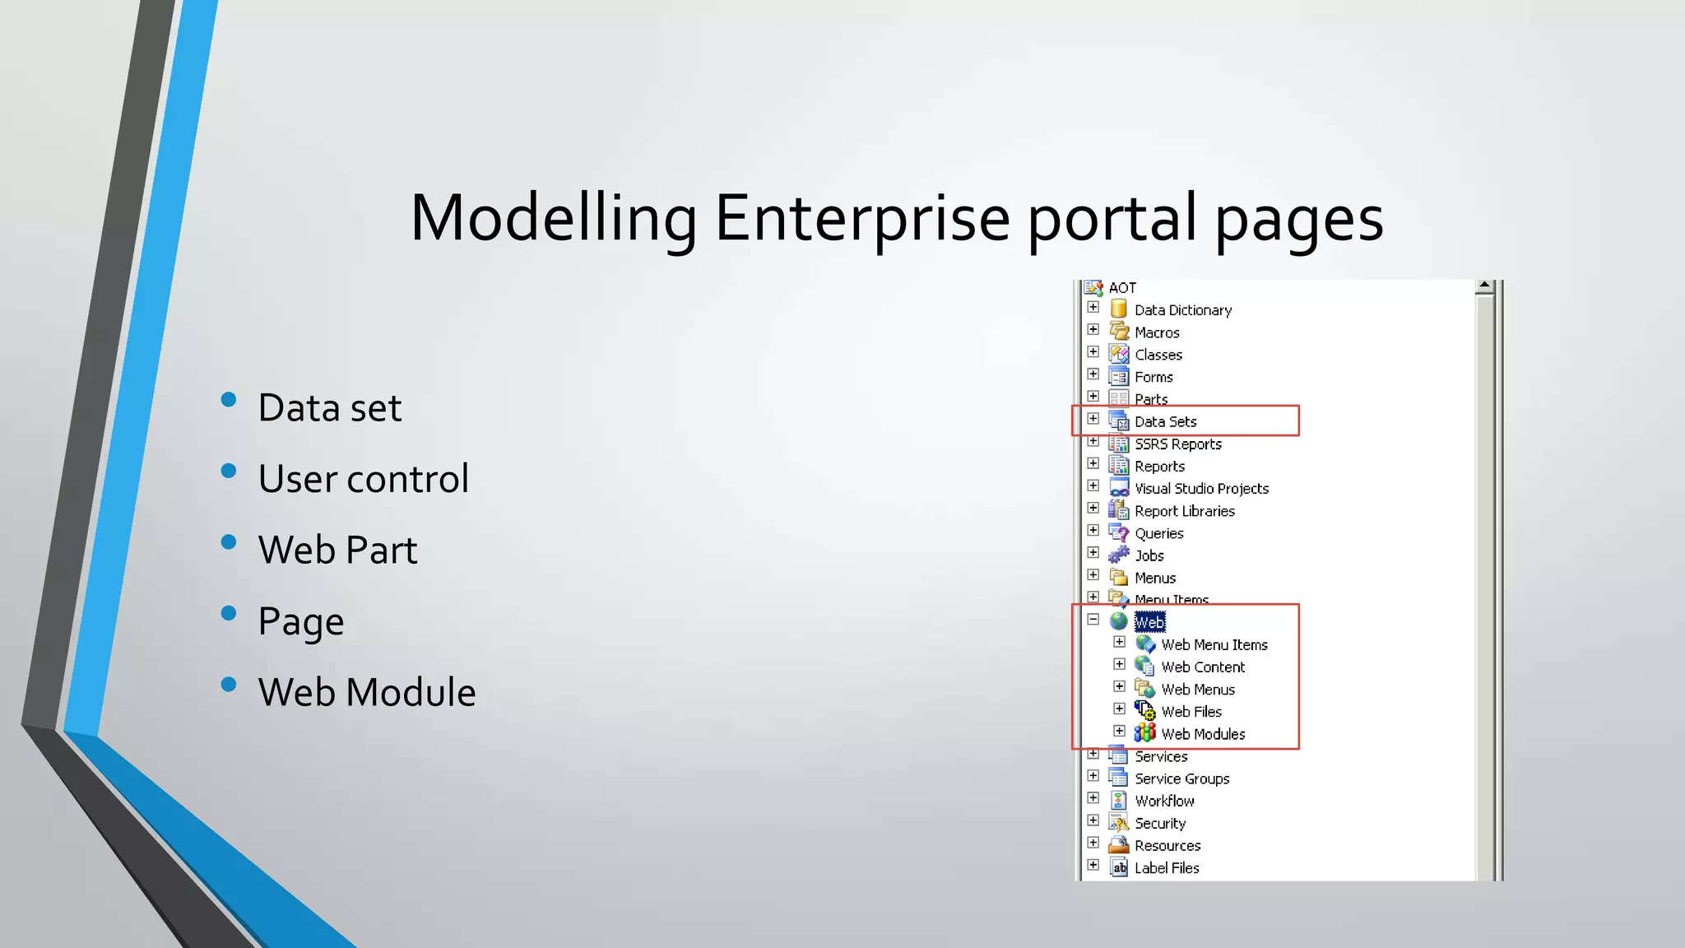Viewport: 1685px width, 948px height.
Task: Select the Web Content label
Action: pyautogui.click(x=1203, y=667)
